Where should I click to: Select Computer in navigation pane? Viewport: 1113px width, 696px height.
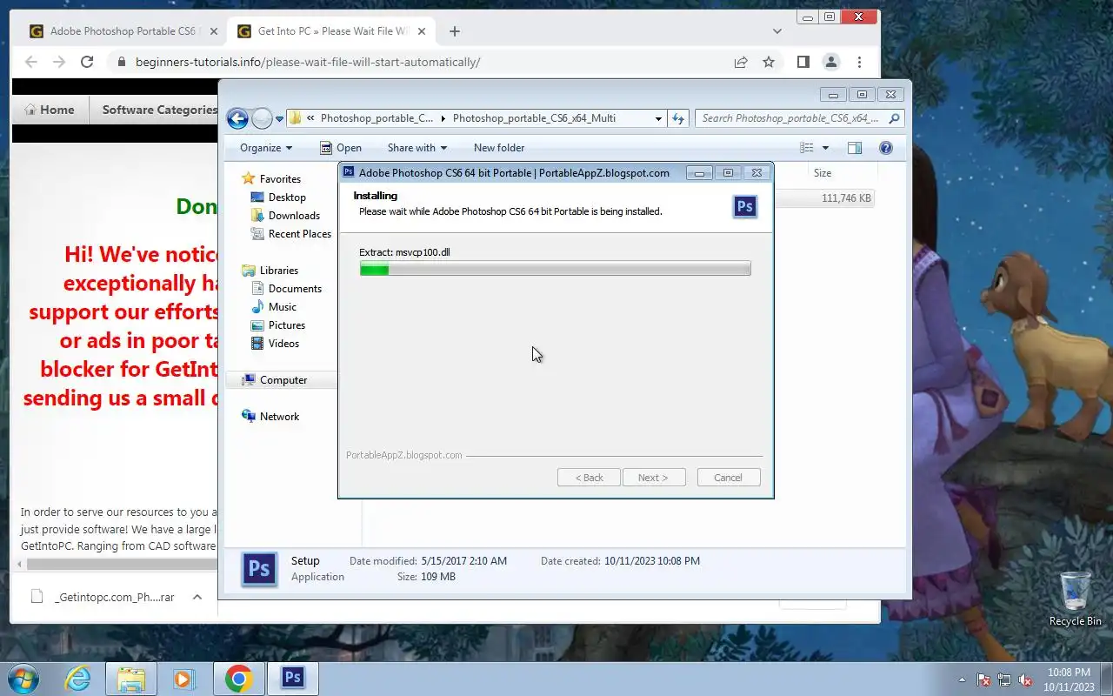click(283, 379)
